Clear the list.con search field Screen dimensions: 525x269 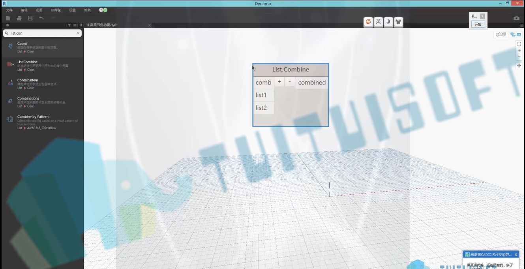(78, 33)
